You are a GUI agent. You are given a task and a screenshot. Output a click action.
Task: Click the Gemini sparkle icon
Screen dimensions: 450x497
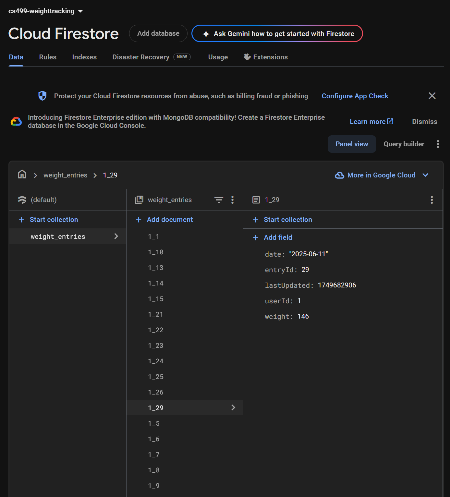206,34
